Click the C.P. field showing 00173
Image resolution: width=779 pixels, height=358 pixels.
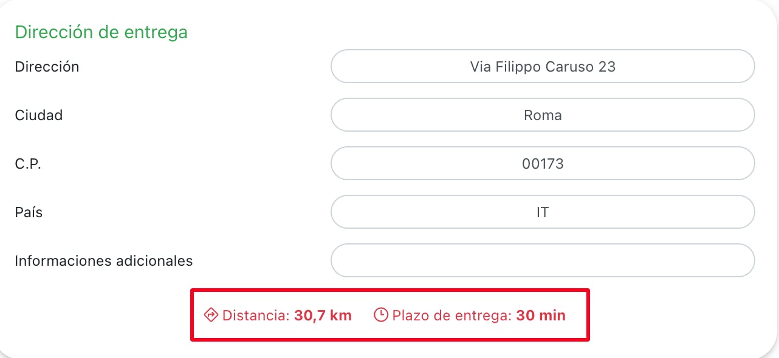(543, 163)
